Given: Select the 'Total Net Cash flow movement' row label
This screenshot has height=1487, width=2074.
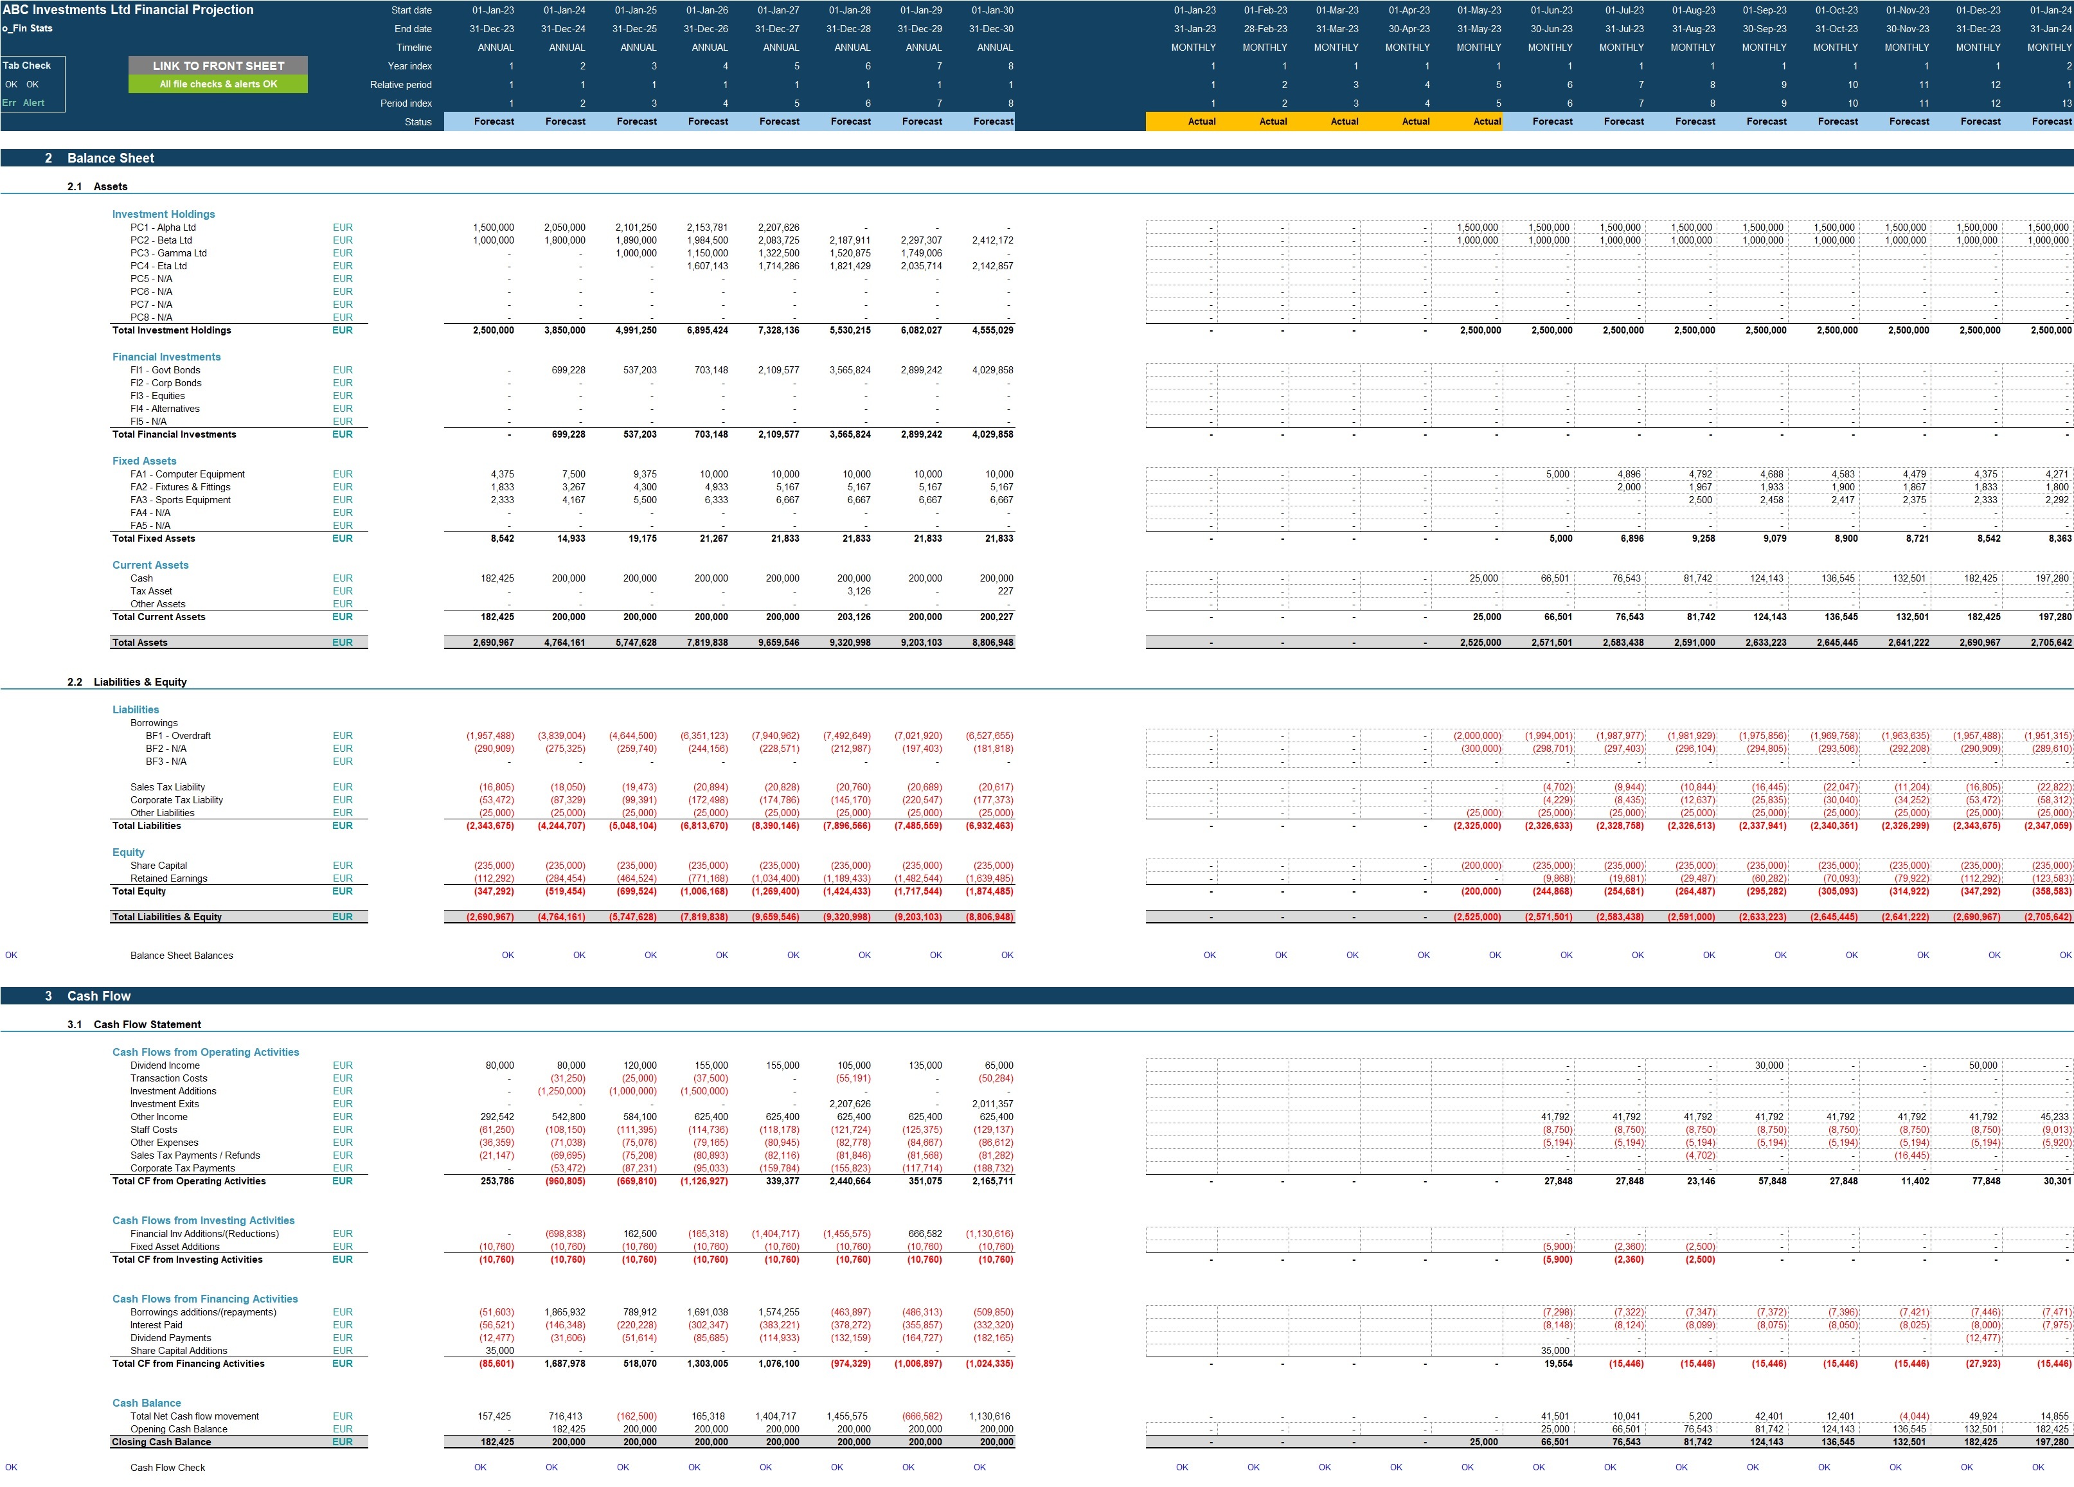Looking at the screenshot, I should click(194, 1416).
